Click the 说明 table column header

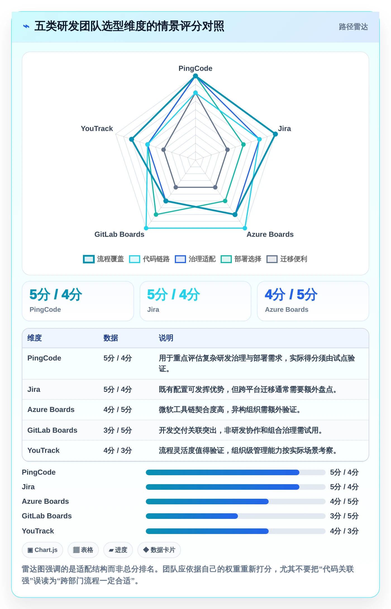(166, 338)
